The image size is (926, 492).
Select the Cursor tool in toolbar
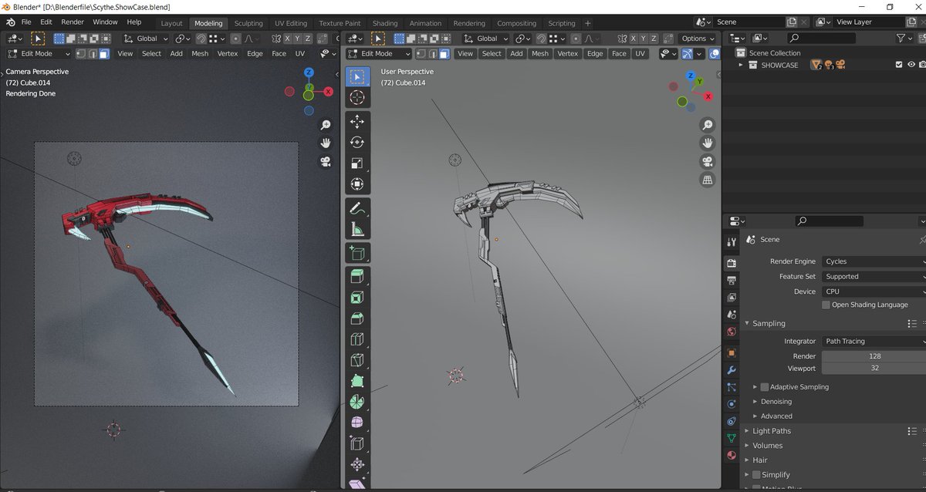[357, 97]
